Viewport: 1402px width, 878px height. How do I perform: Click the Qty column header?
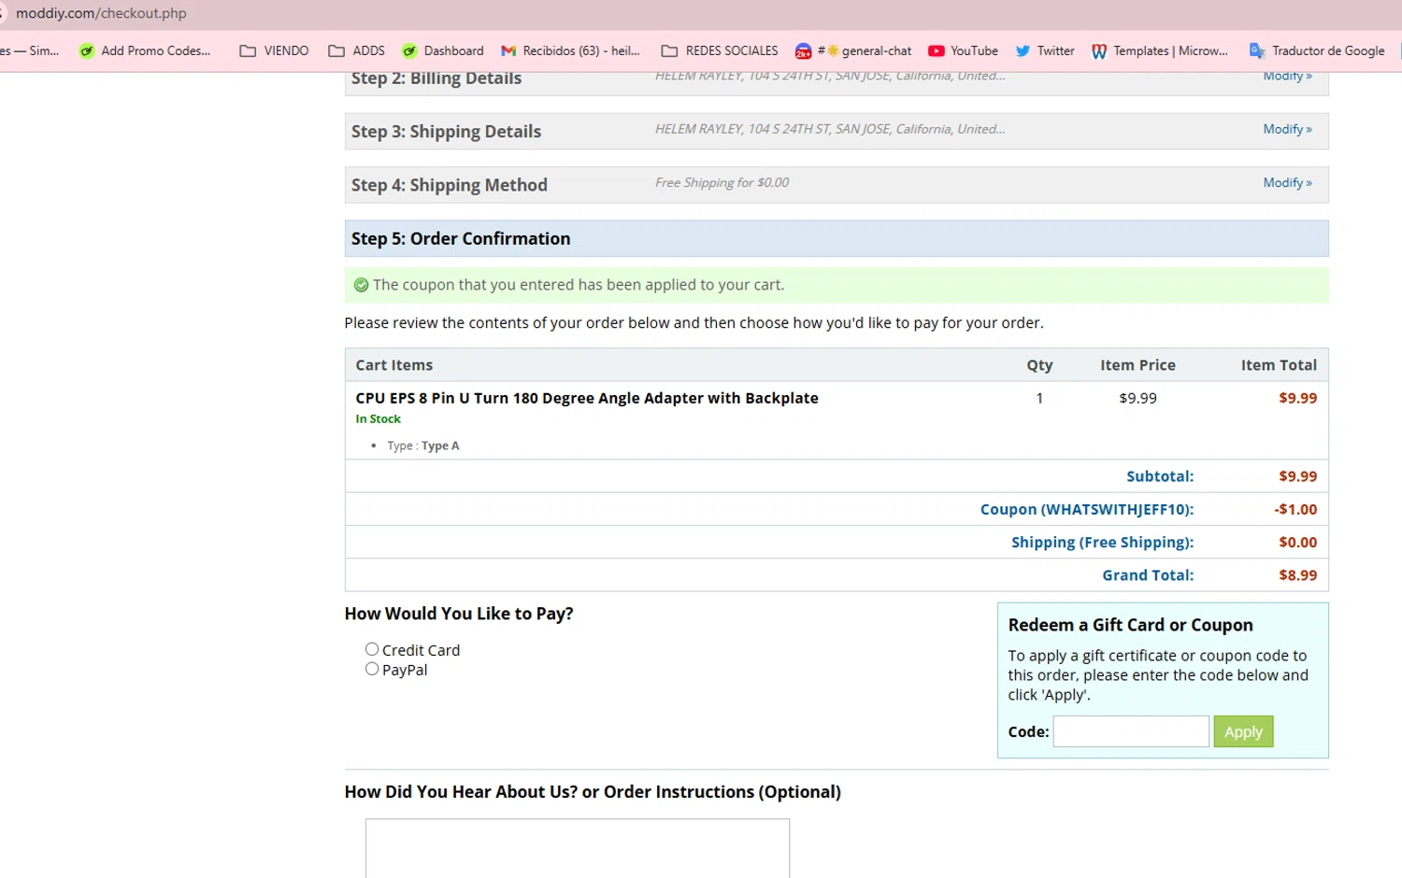click(1039, 365)
